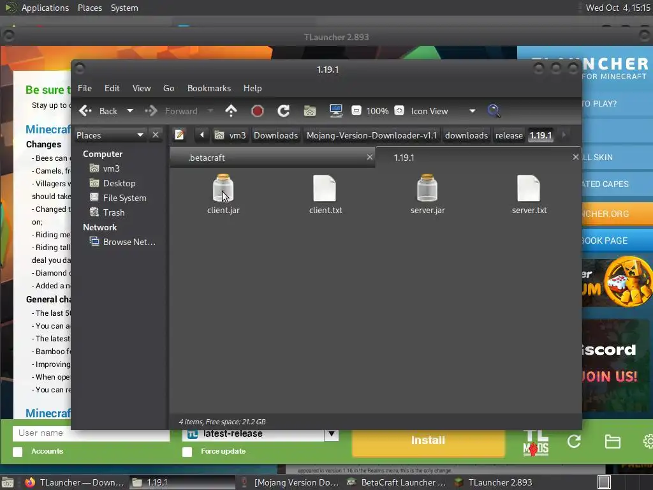This screenshot has height=490, width=653.
Task: Select the server.txt file icon
Action: [x=529, y=188]
